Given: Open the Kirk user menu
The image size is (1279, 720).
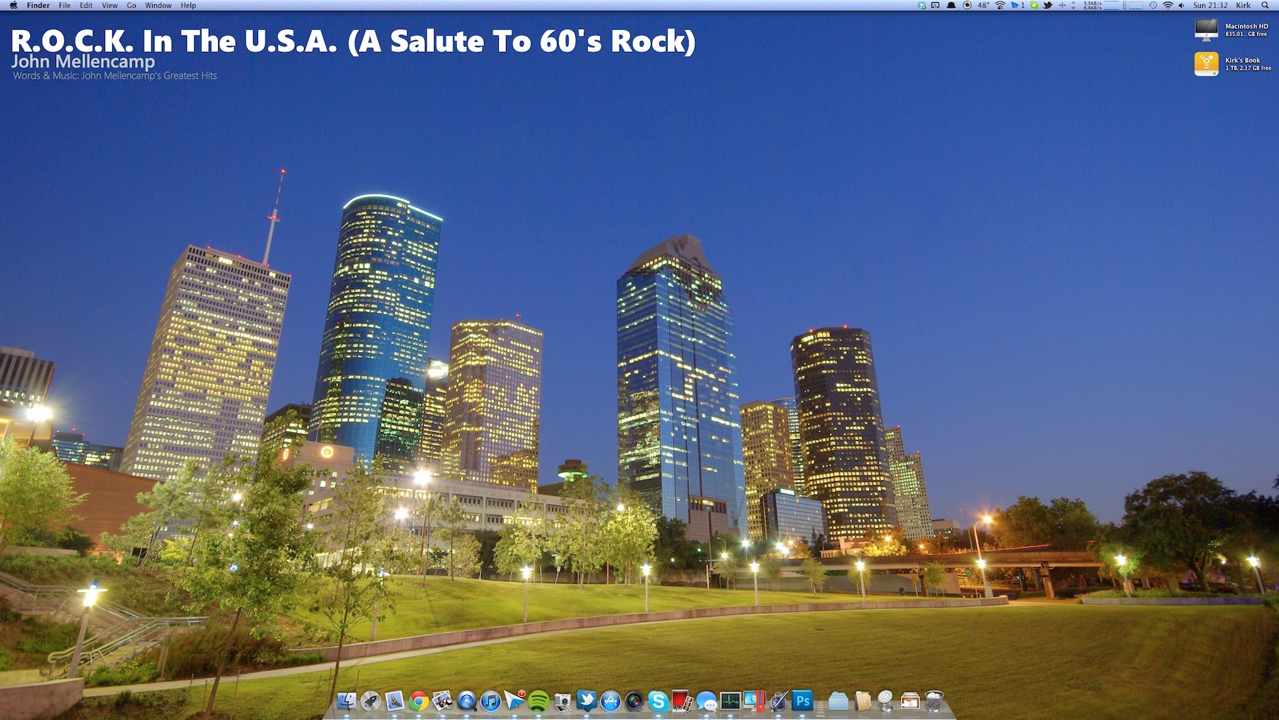Looking at the screenshot, I should coord(1243,5).
